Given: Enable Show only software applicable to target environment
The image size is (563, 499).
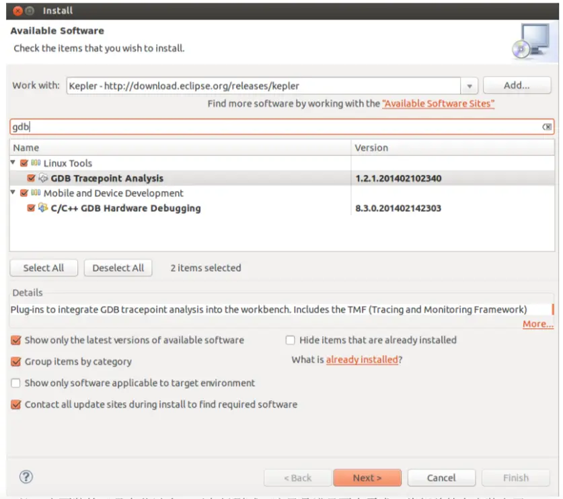Looking at the screenshot, I should click(15, 383).
